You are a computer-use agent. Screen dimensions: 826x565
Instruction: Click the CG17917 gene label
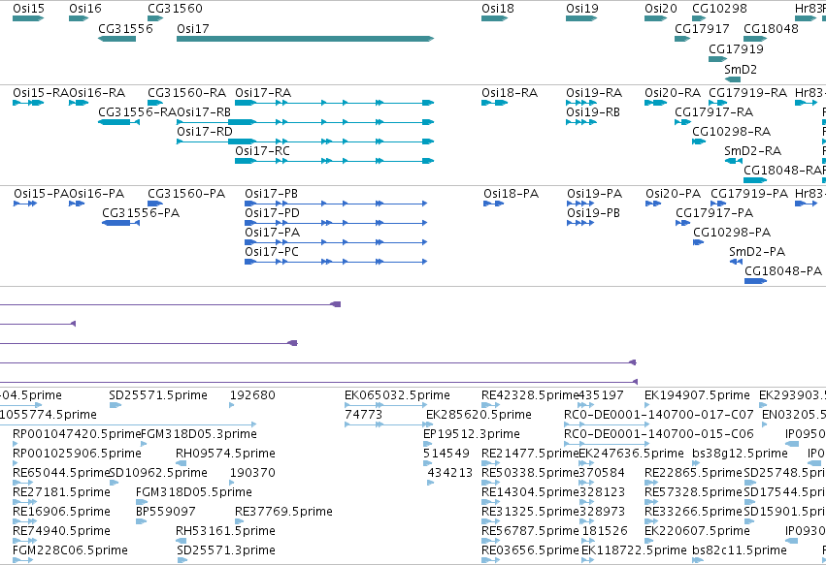(x=702, y=29)
